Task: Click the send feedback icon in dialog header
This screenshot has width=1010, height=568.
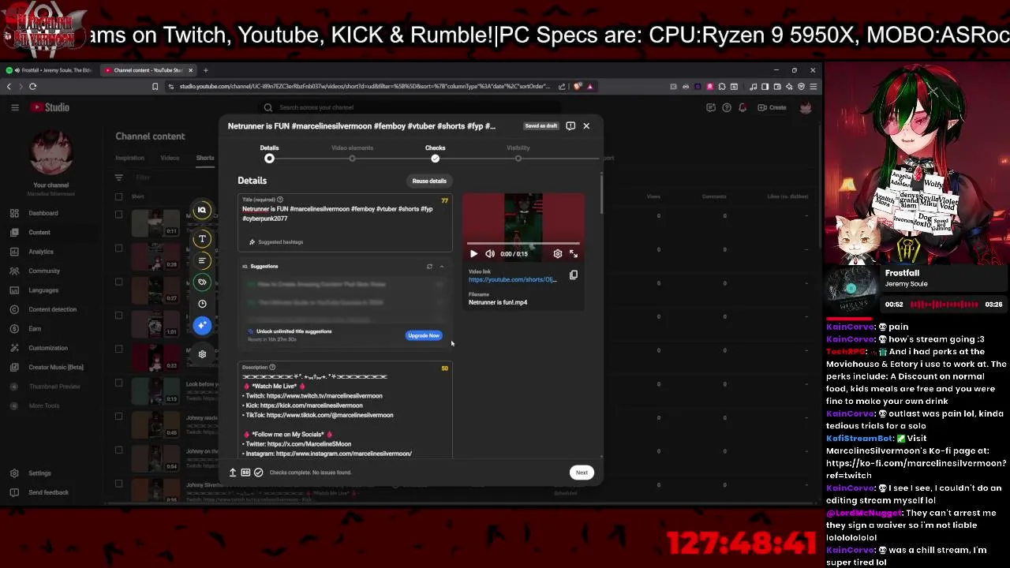Action: tap(570, 125)
